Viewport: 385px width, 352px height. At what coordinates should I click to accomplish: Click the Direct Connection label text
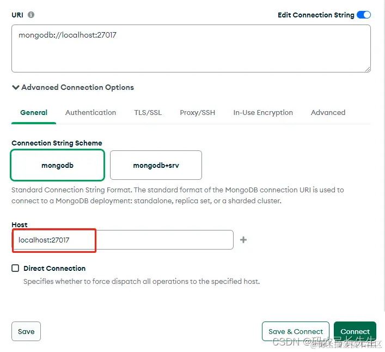tap(54, 268)
